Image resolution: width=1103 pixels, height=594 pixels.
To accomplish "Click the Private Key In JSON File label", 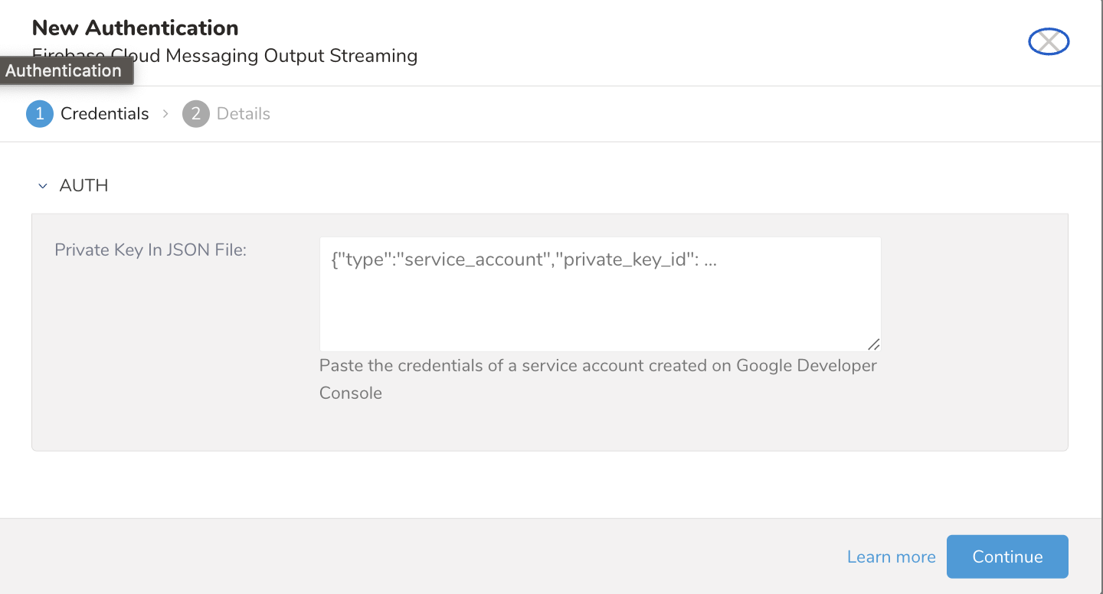I will click(150, 250).
